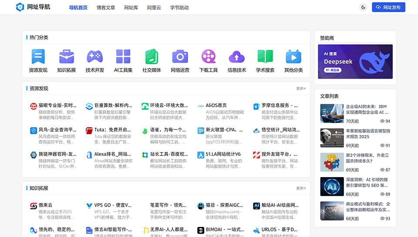Open the 信息技术 cloud upload icon
Screen dimensions: 418x237
pyautogui.click(x=236, y=56)
